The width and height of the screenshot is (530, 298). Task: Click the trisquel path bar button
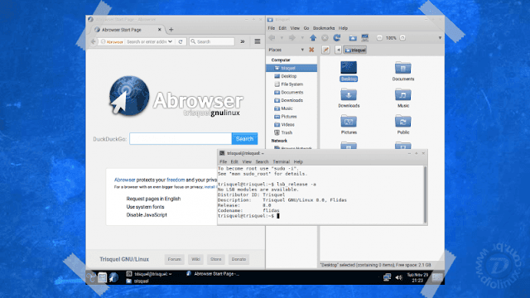pos(355,50)
